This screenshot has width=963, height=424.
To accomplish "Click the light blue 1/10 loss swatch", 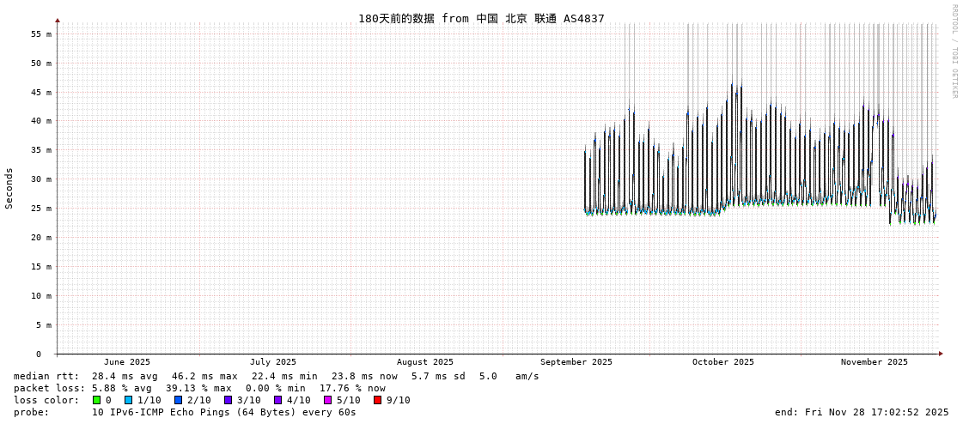I will click(128, 400).
